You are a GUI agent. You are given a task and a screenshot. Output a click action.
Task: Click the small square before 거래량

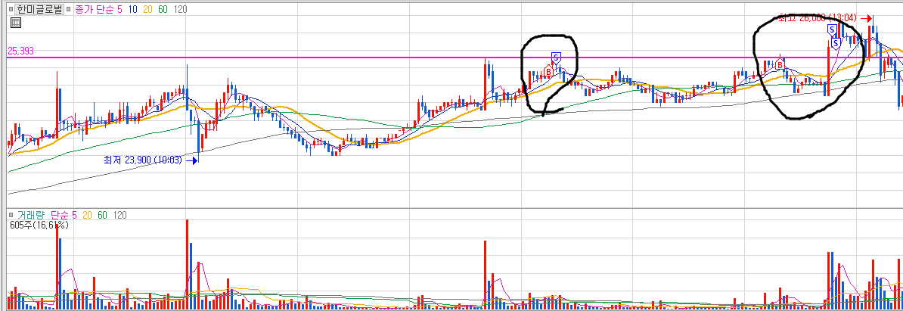pyautogui.click(x=11, y=215)
